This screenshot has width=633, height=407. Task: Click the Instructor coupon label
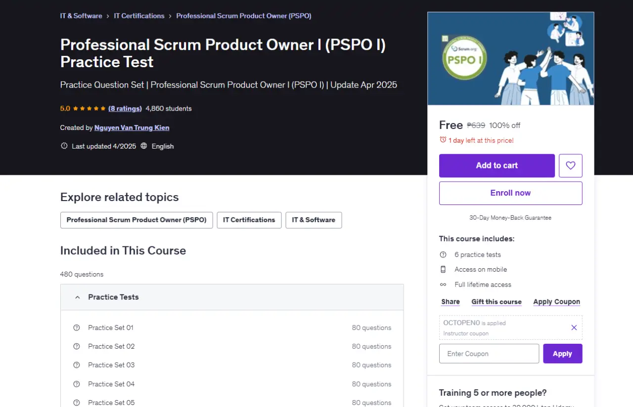click(x=466, y=333)
